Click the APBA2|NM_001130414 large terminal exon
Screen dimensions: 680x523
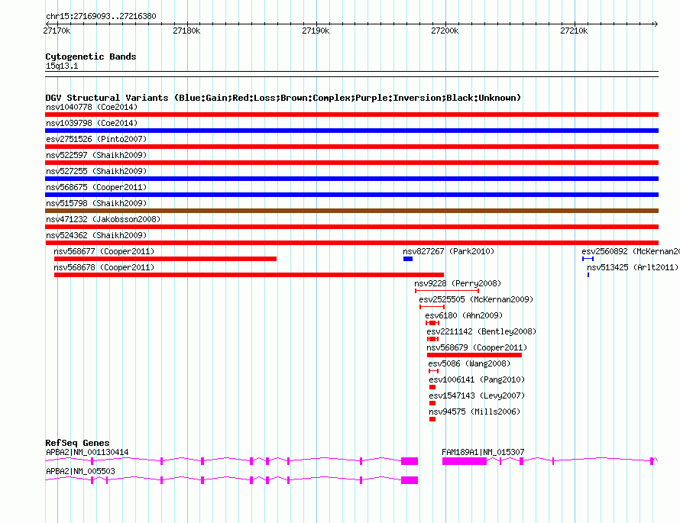click(410, 461)
